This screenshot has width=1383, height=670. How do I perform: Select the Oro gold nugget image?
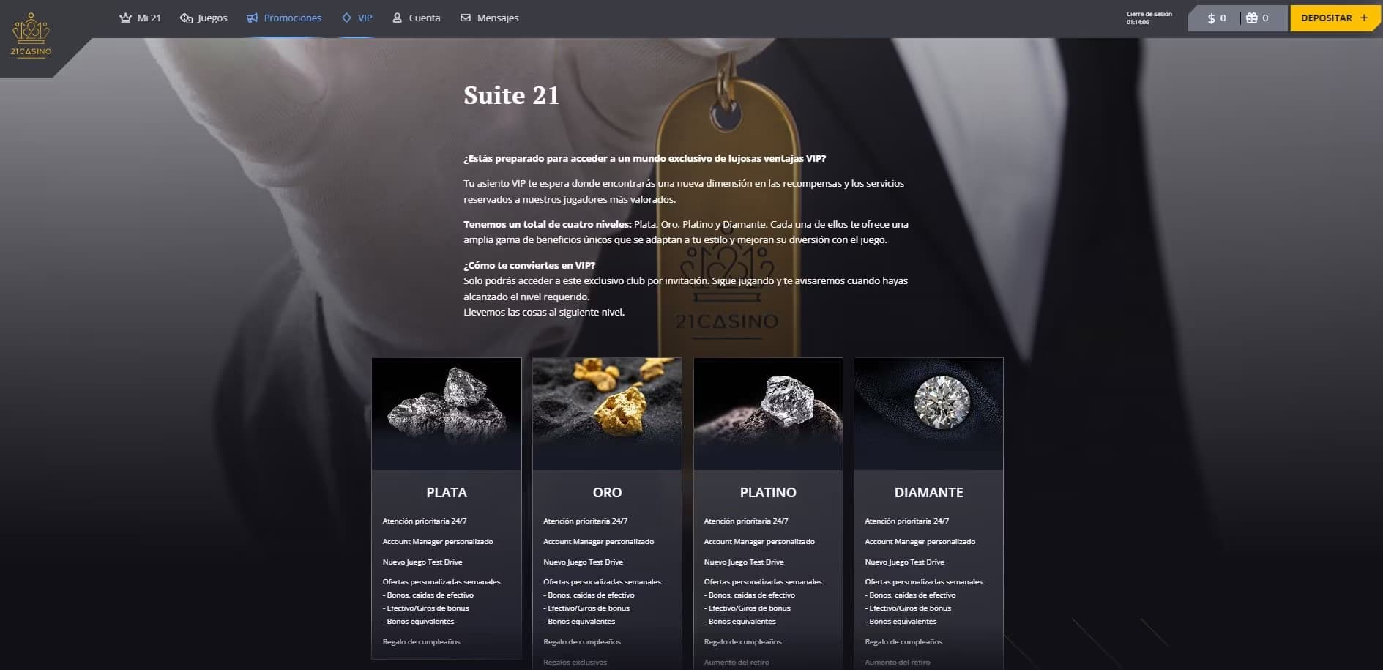607,414
